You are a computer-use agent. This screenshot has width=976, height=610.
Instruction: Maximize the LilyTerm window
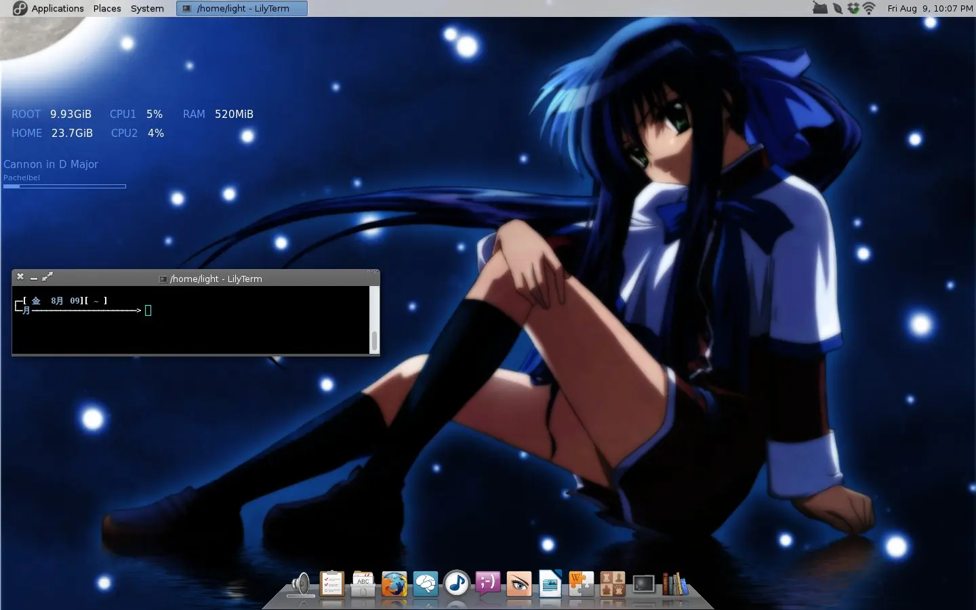(x=47, y=277)
